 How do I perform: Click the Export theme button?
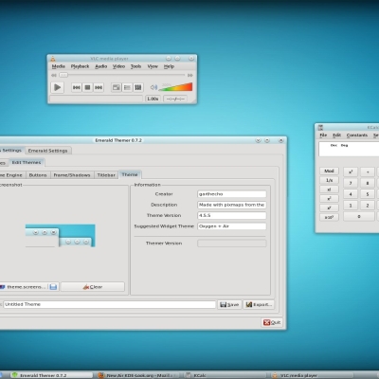click(259, 304)
